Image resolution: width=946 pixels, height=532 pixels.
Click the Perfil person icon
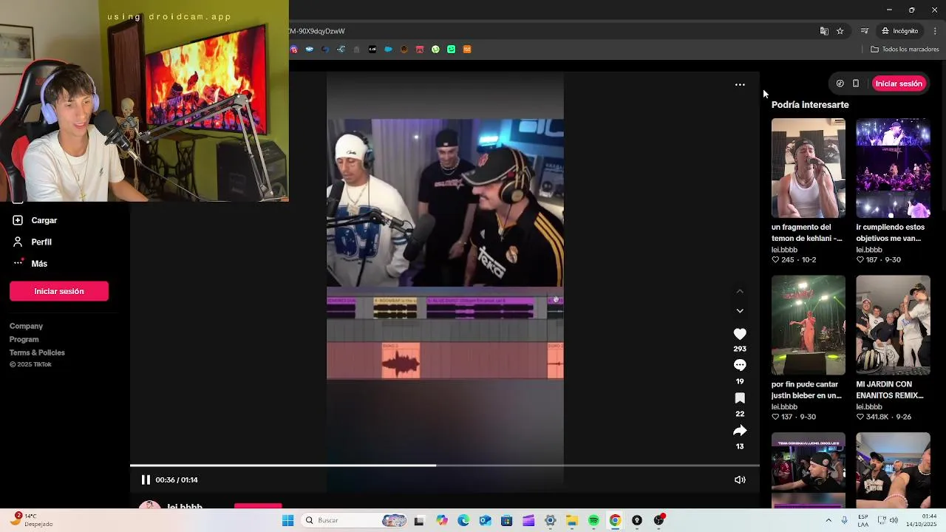click(x=18, y=242)
